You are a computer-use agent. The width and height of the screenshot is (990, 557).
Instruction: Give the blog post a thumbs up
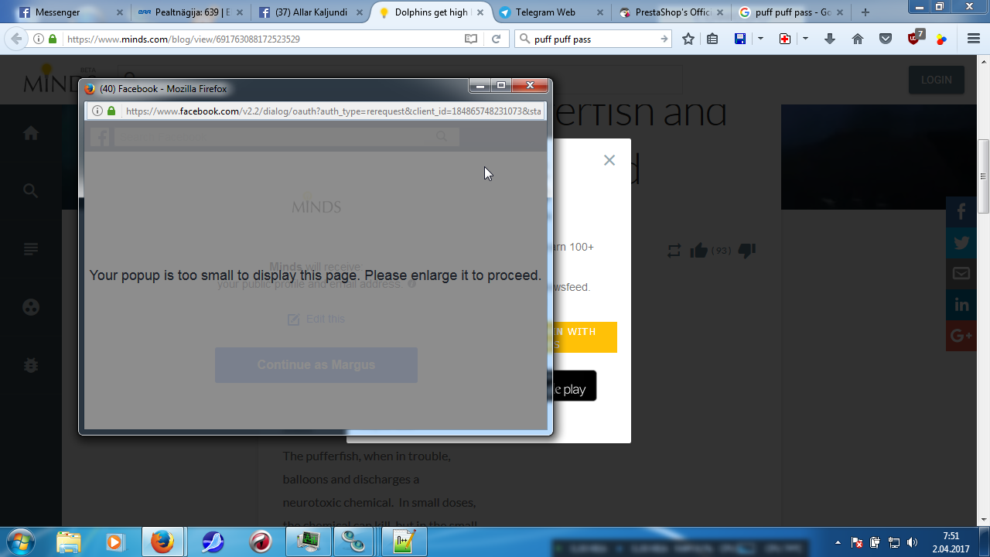[699, 251]
